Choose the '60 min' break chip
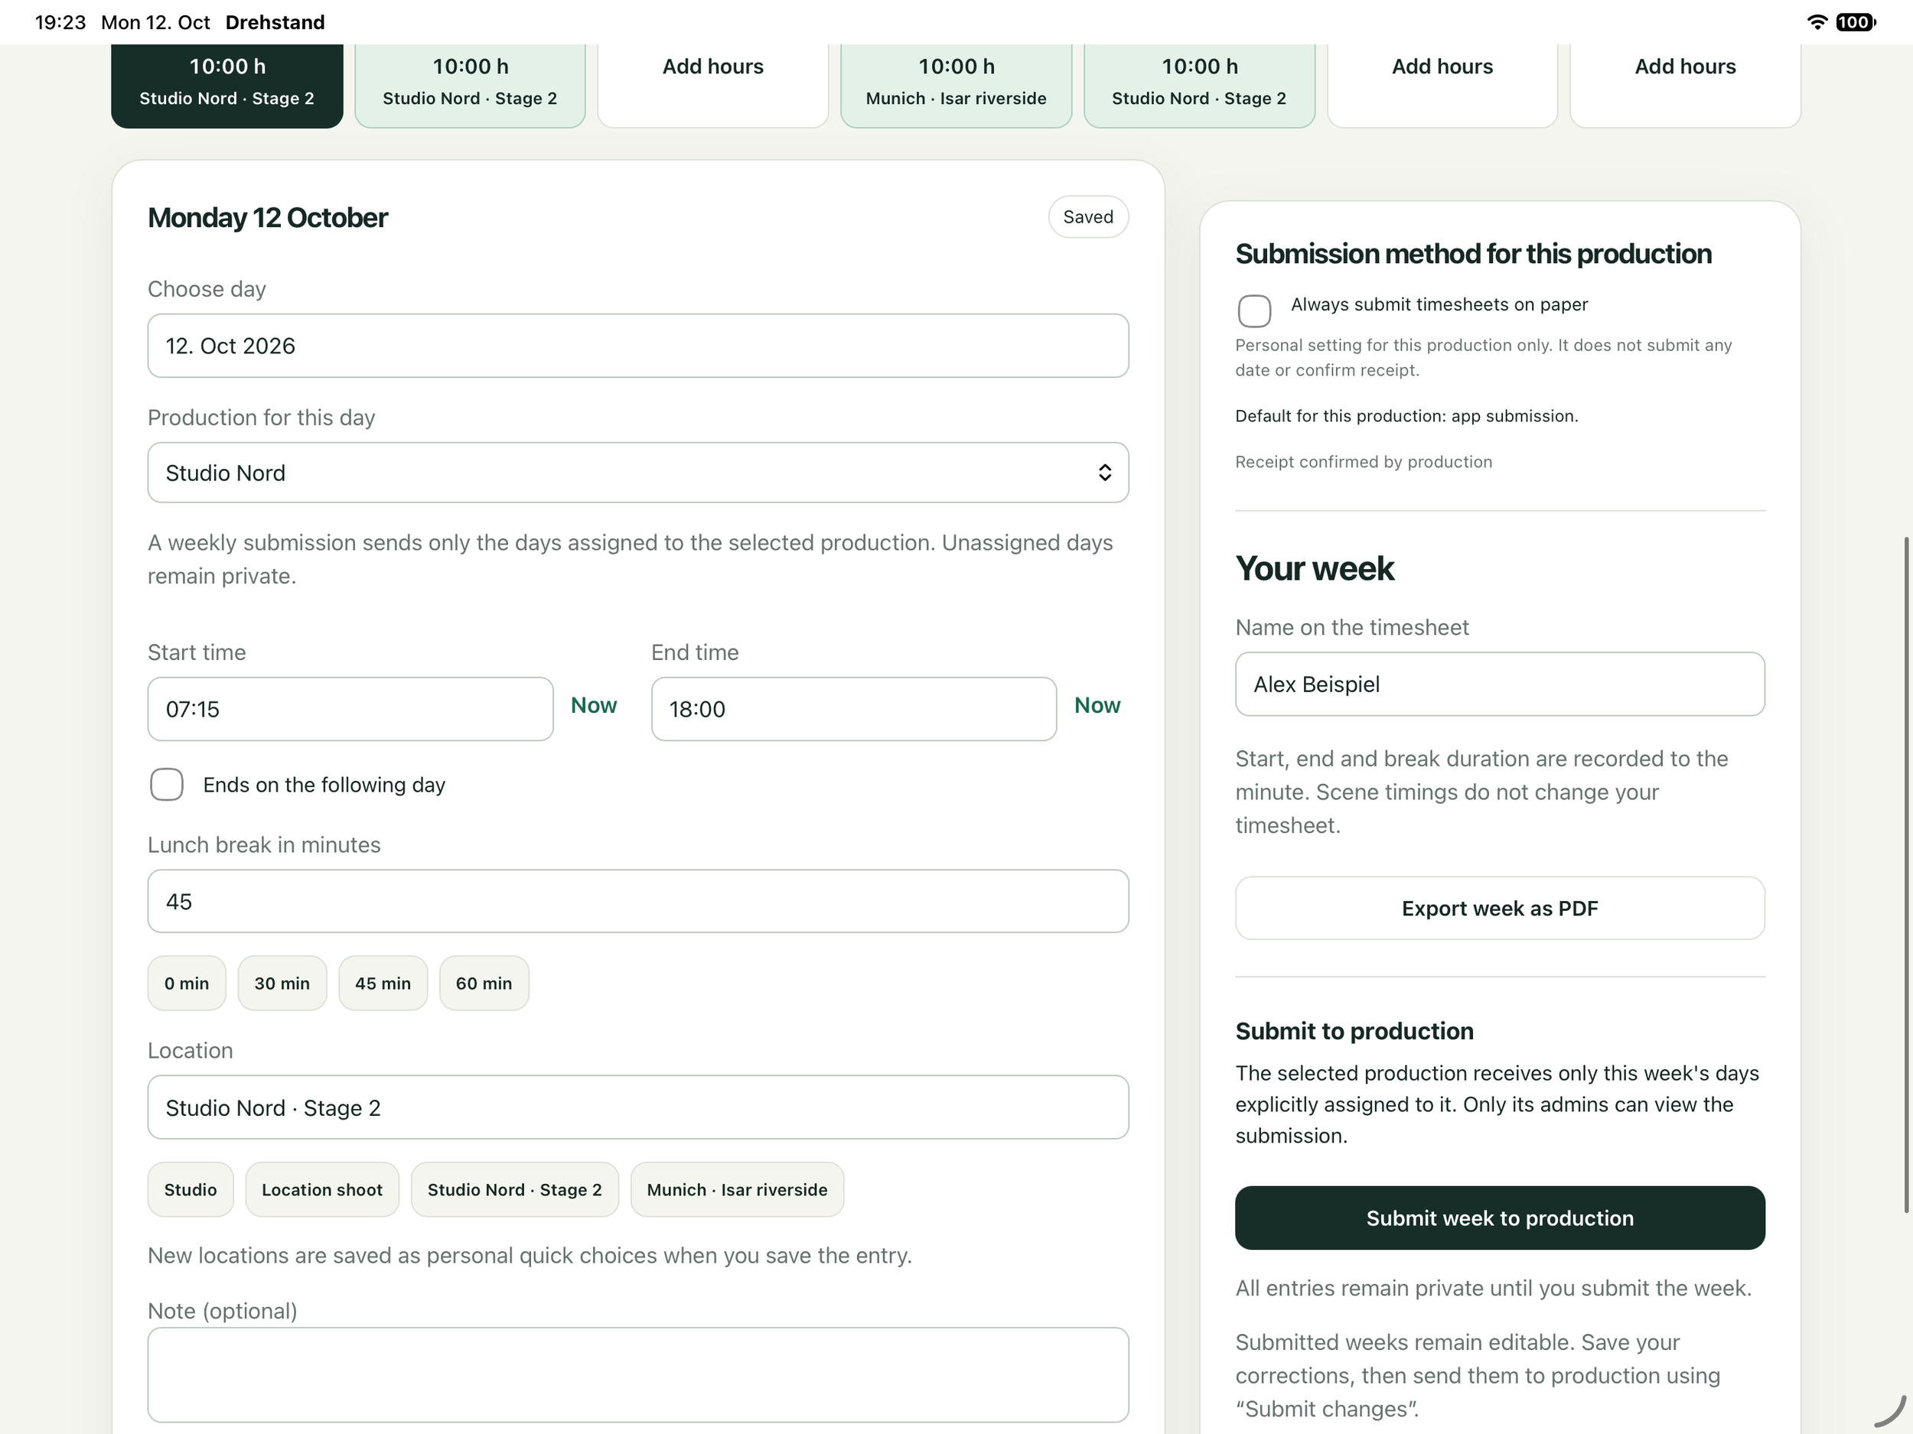The image size is (1913, 1434). [x=484, y=983]
